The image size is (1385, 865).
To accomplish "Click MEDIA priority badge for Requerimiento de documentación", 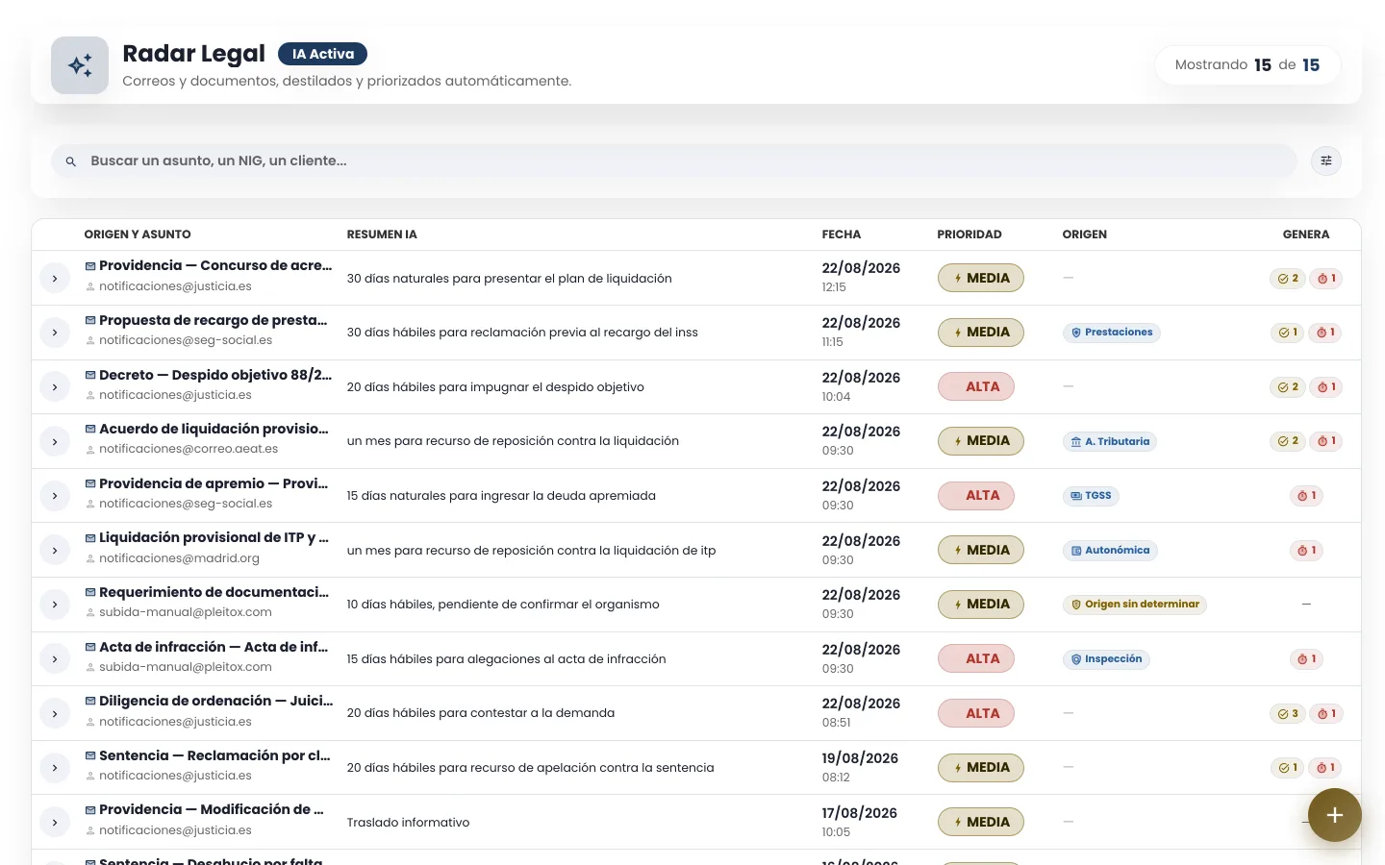I will click(981, 605).
